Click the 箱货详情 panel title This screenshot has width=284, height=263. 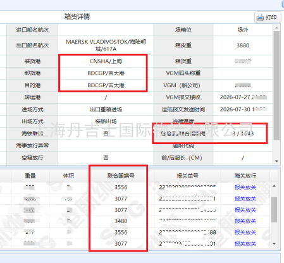point(77,16)
